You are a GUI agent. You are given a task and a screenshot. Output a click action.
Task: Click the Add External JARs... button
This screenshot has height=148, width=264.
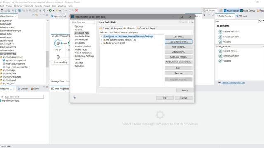pyautogui.click(x=179, y=42)
